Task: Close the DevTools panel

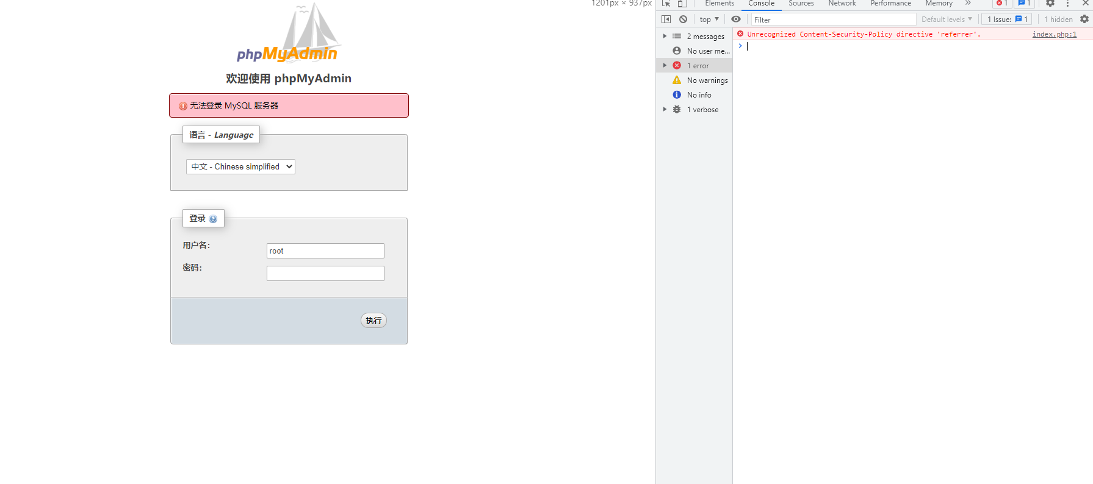Action: (x=1085, y=3)
